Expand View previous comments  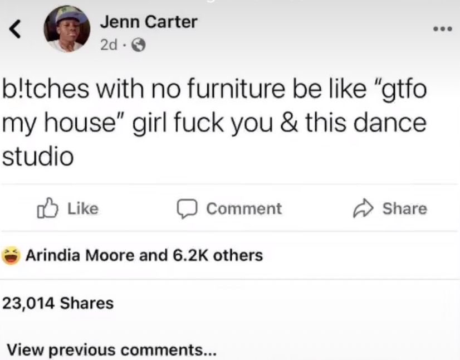coord(112,350)
